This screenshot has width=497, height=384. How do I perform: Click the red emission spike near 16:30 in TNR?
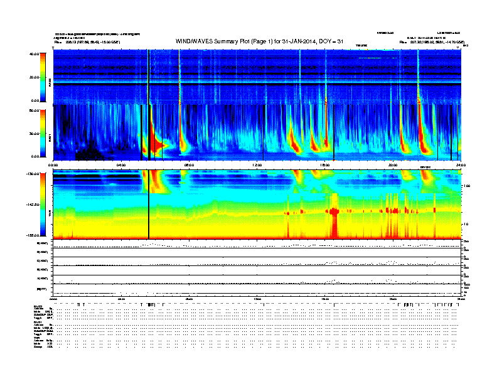334,215
